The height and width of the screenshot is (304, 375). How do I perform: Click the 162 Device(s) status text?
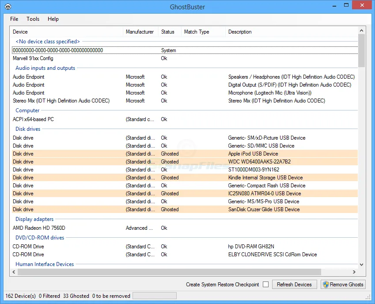click(20, 296)
